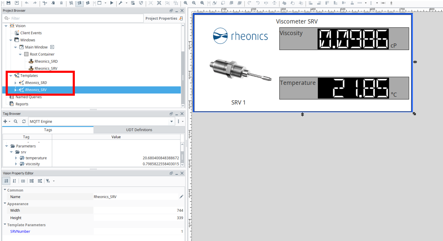
Task: Collapse the Windows folder node
Action: (11, 40)
